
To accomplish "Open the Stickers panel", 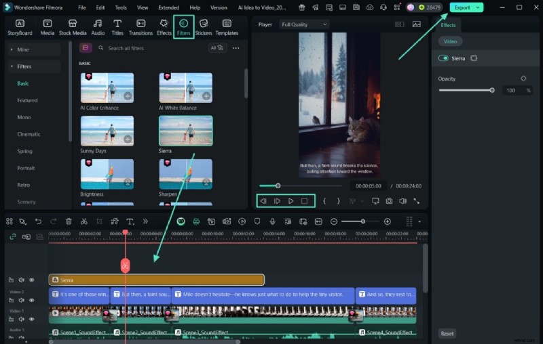I will [203, 26].
